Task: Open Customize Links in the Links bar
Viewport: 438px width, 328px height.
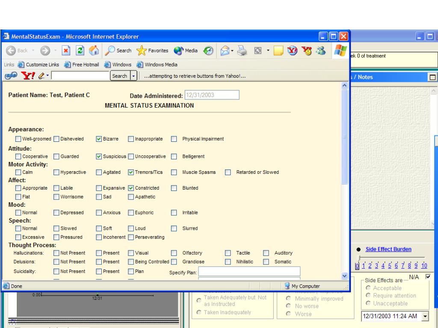Action: [x=38, y=65]
